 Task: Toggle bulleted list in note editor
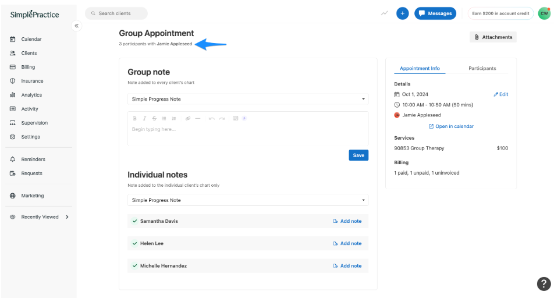(164, 118)
